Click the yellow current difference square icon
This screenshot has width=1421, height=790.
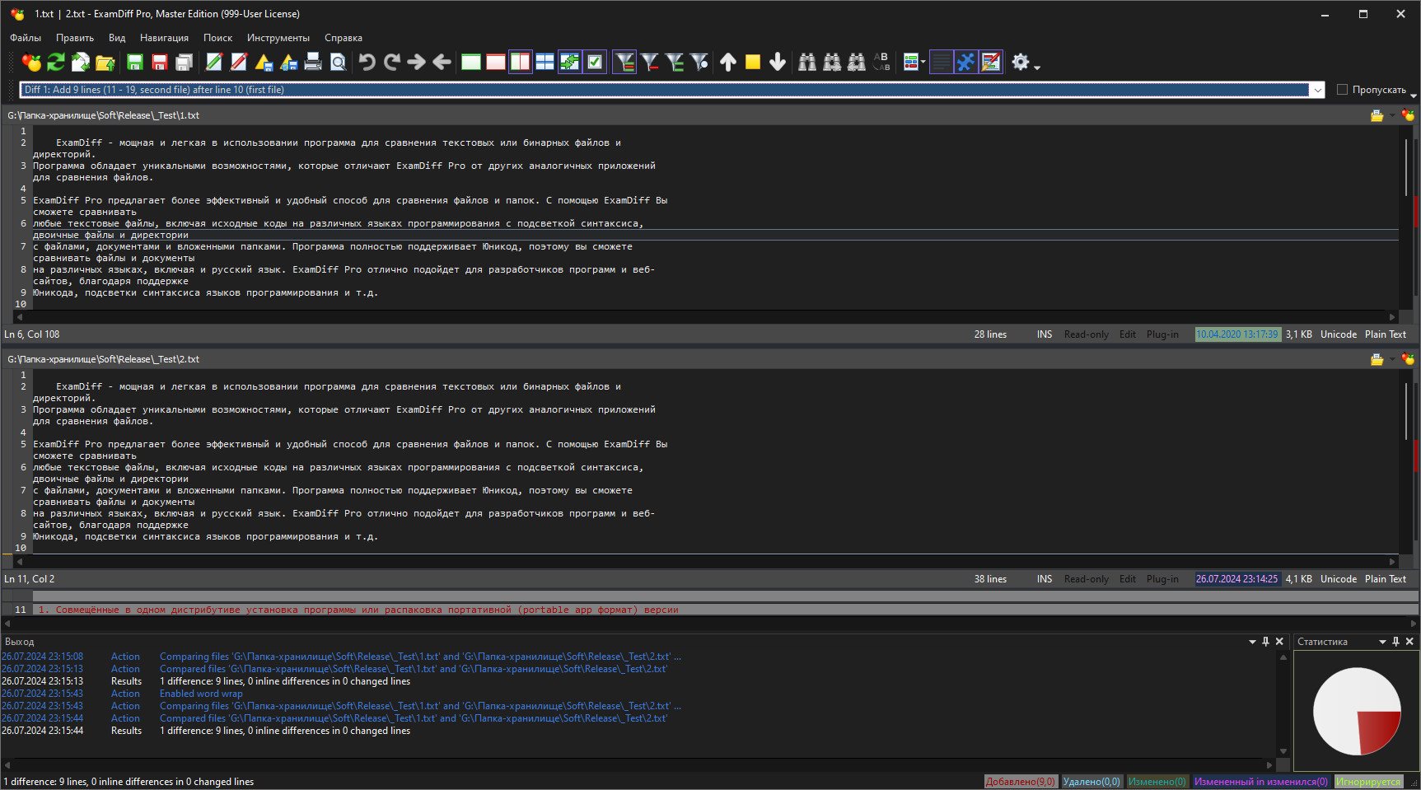coord(753,62)
